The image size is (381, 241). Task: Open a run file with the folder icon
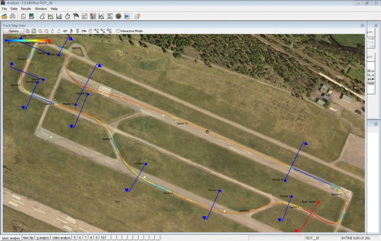(x=4, y=16)
